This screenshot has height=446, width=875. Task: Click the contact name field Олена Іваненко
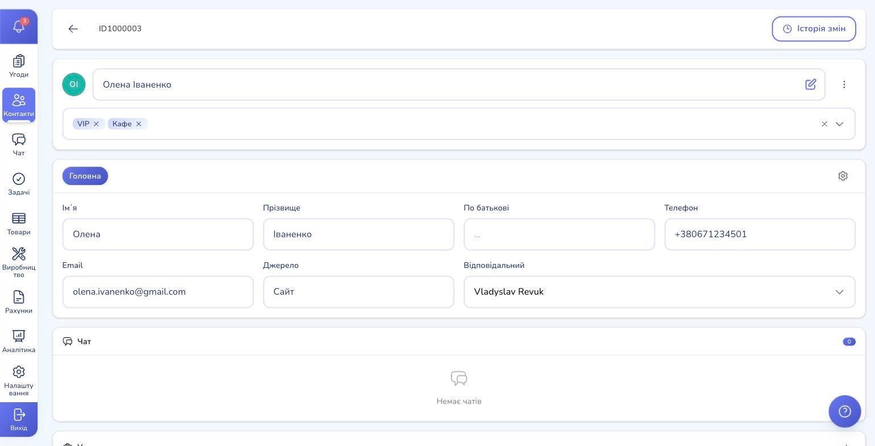click(459, 85)
